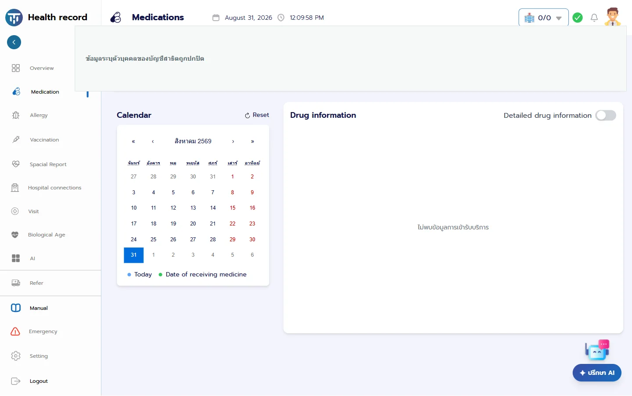632x396 pixels.
Task: Open the Hospital connections menu label
Action: [x=55, y=188]
